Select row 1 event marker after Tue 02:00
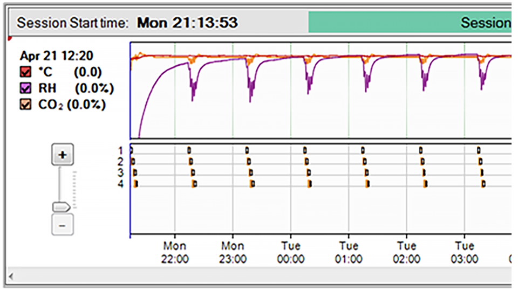 (421, 150)
